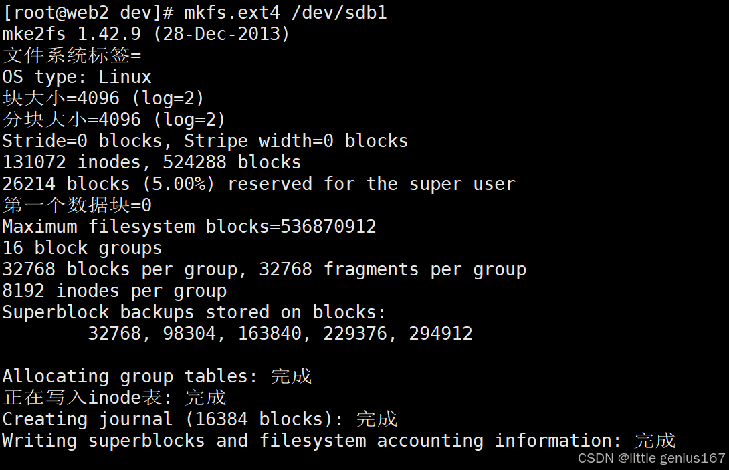Viewport: 729px width, 470px height.
Task: Click the 5.00% reserved percentage
Action: point(179,184)
